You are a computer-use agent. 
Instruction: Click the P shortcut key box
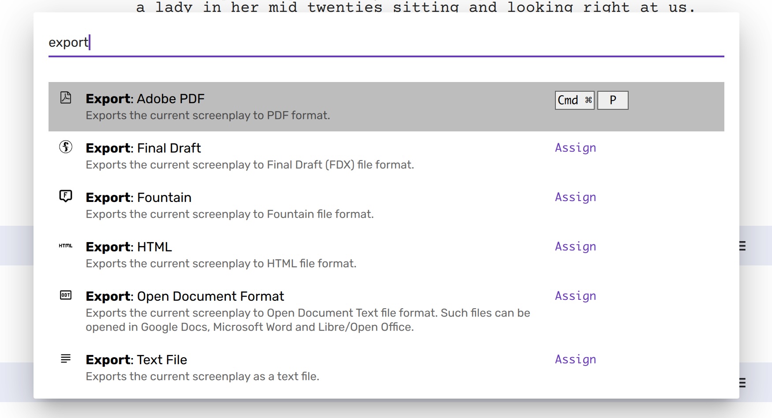[x=613, y=101]
